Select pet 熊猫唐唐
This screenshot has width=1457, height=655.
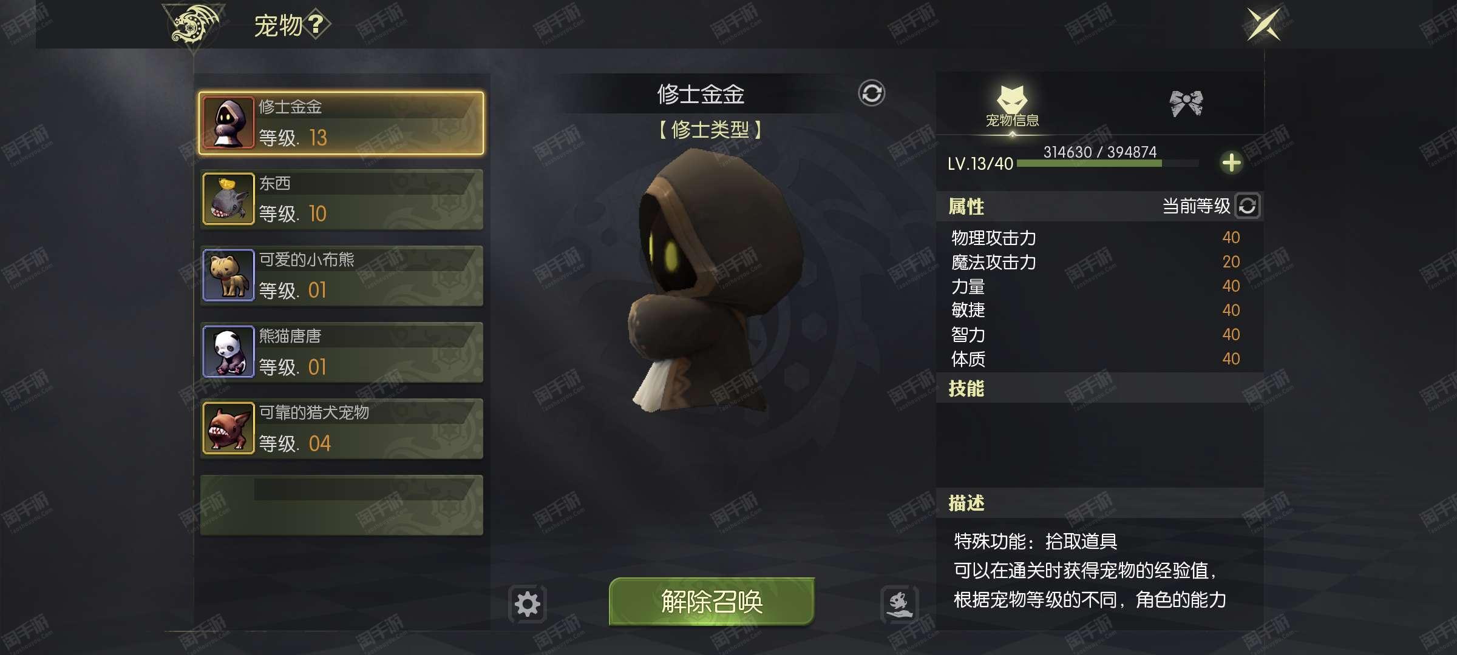342,352
